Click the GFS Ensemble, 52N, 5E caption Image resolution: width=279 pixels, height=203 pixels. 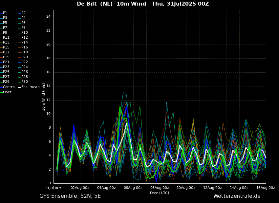pyautogui.click(x=70, y=196)
